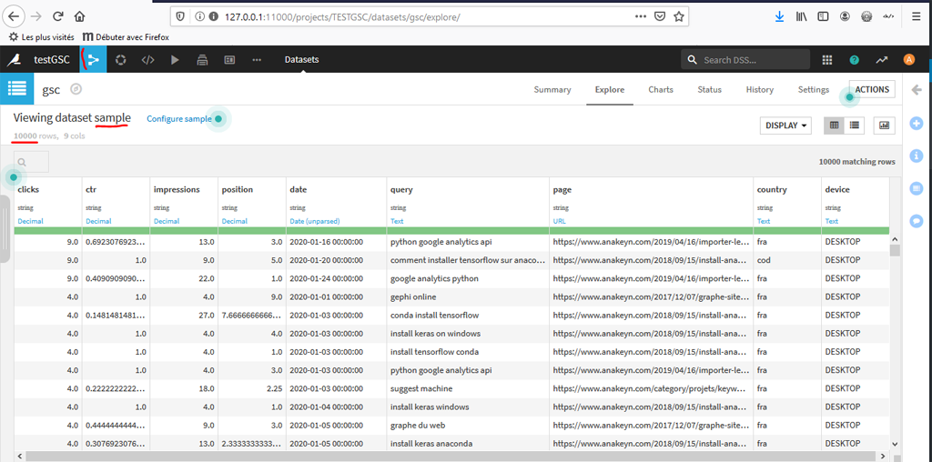Open Firefox downloads arrow

click(x=780, y=16)
